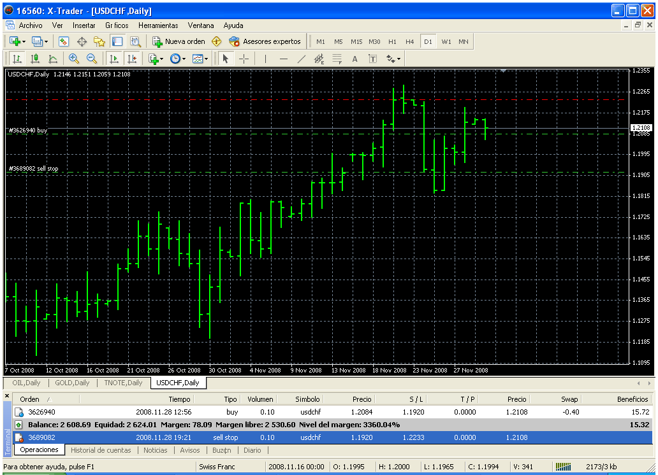Expand the new chart dropdown arrow
Screen dimensions: 658x475
tap(24, 41)
